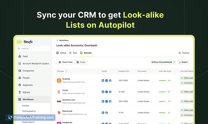Open the grubhub.com URL link
This screenshot has width=208, height=124.
[x=74, y=82]
